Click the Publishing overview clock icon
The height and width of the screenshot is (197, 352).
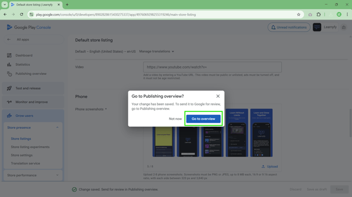[9, 73]
